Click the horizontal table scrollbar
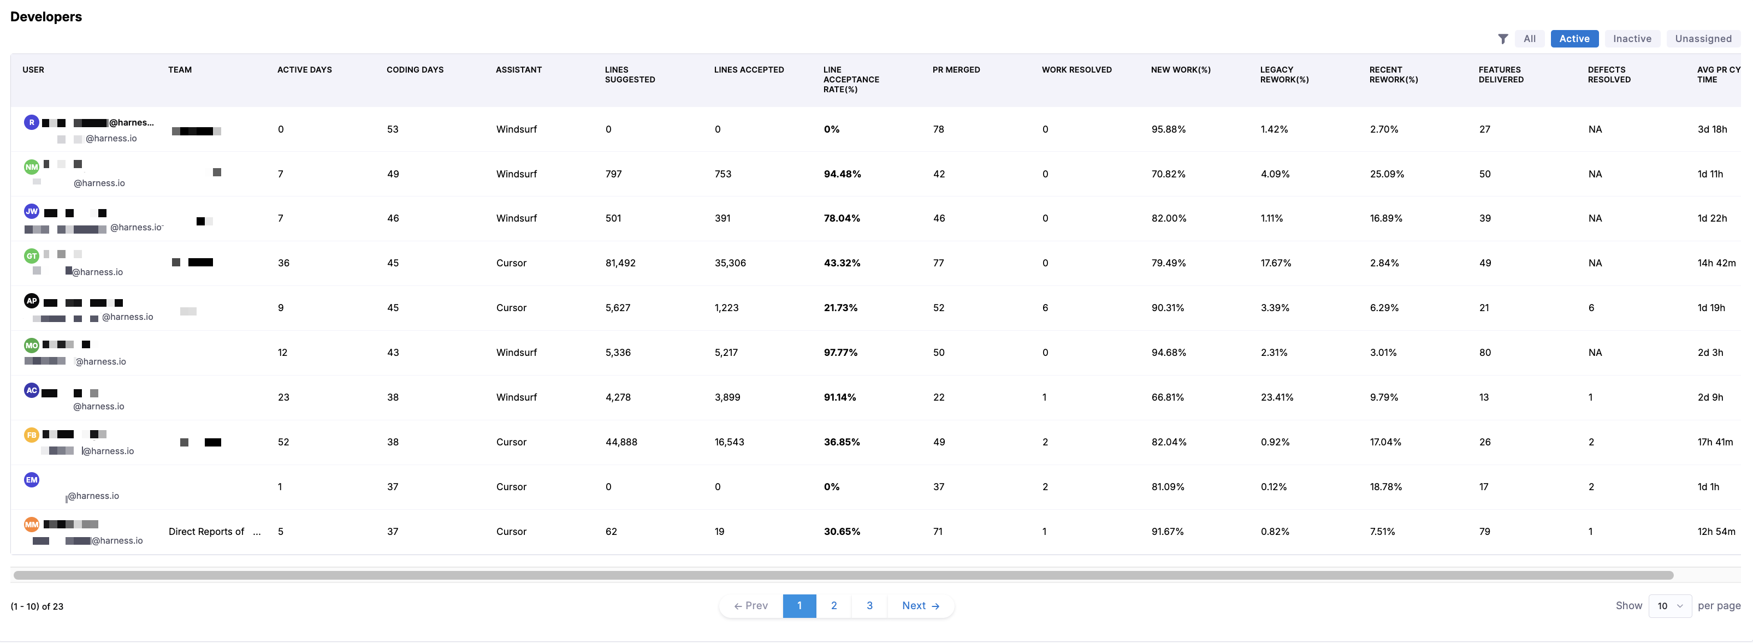This screenshot has width=1753, height=643. pos(843,576)
